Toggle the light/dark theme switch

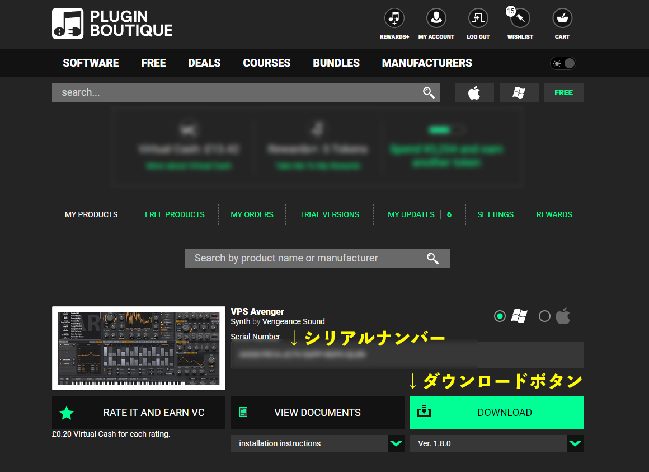563,63
